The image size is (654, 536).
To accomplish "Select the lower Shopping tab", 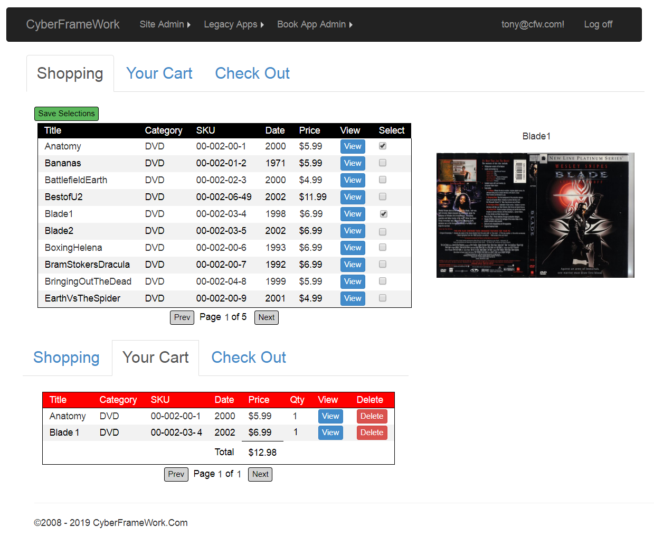I will pos(67,358).
